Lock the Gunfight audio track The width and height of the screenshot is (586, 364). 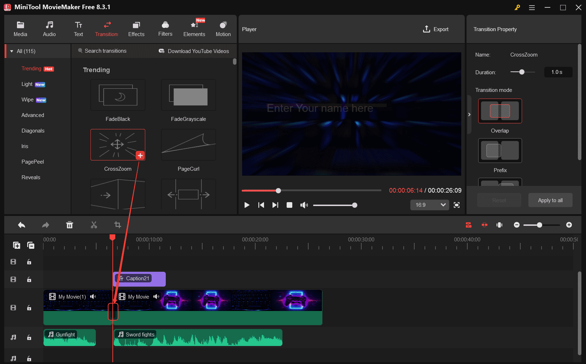29,337
